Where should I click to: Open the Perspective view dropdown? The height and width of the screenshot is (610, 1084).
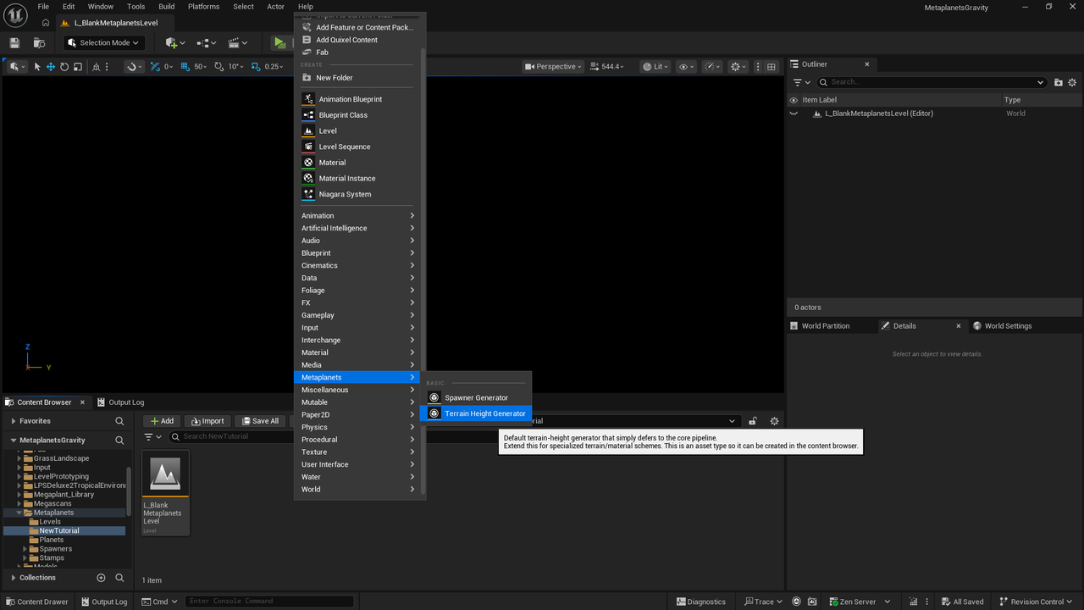(554, 67)
